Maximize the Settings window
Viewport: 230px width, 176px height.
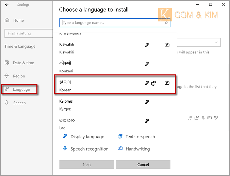click(211, 4)
